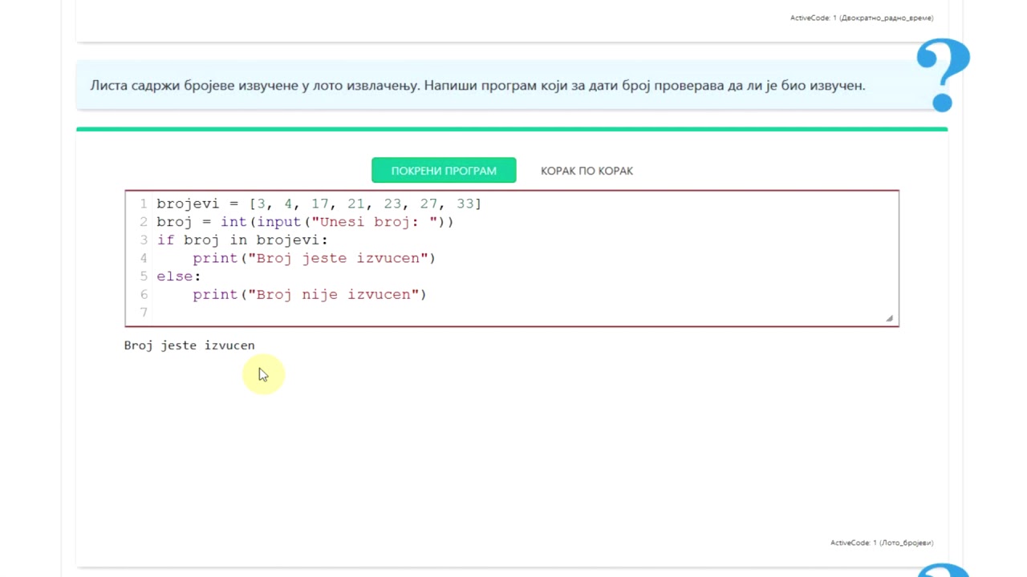Viewport: 1027px width, 577px height.
Task: Run the program with ПОКРЕНИ ПРОГРАМ
Action: (444, 171)
